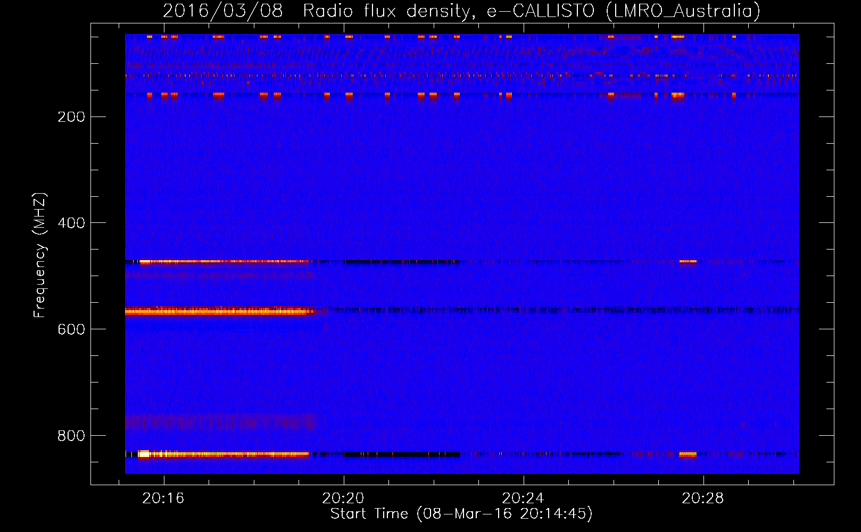Click the 400 frequency tick label

[x=71, y=223]
